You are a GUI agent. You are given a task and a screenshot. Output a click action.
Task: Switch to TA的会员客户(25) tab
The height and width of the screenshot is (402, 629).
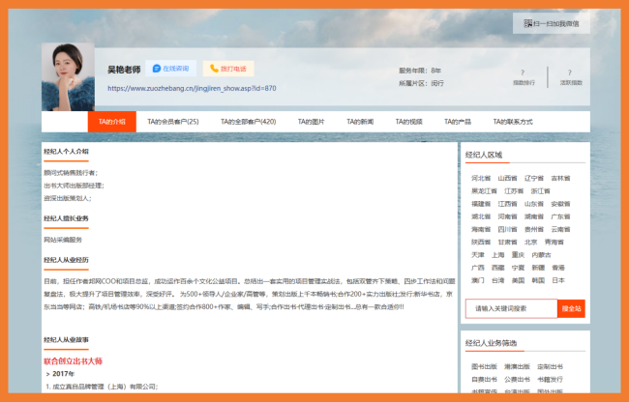[x=173, y=122]
